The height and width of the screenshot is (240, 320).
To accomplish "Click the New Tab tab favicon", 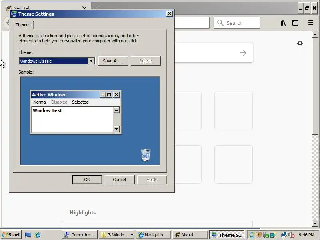I will pyautogui.click(x=8, y=8).
